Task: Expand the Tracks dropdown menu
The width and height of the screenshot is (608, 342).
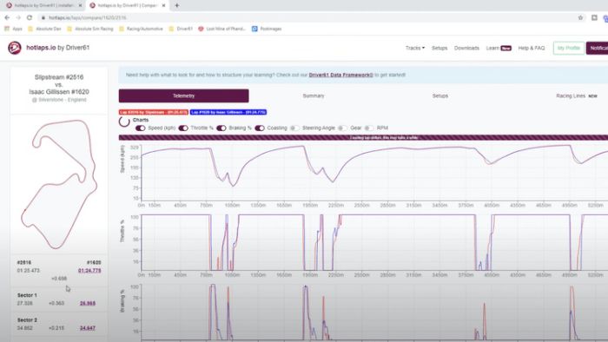Action: [x=415, y=48]
